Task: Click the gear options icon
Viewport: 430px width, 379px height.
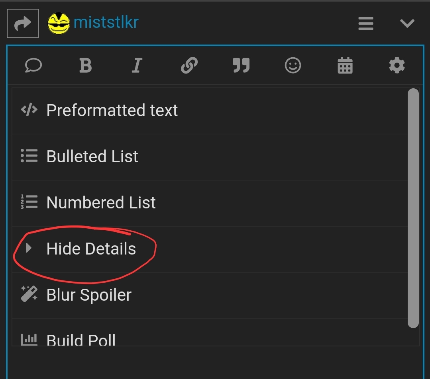Action: [397, 65]
